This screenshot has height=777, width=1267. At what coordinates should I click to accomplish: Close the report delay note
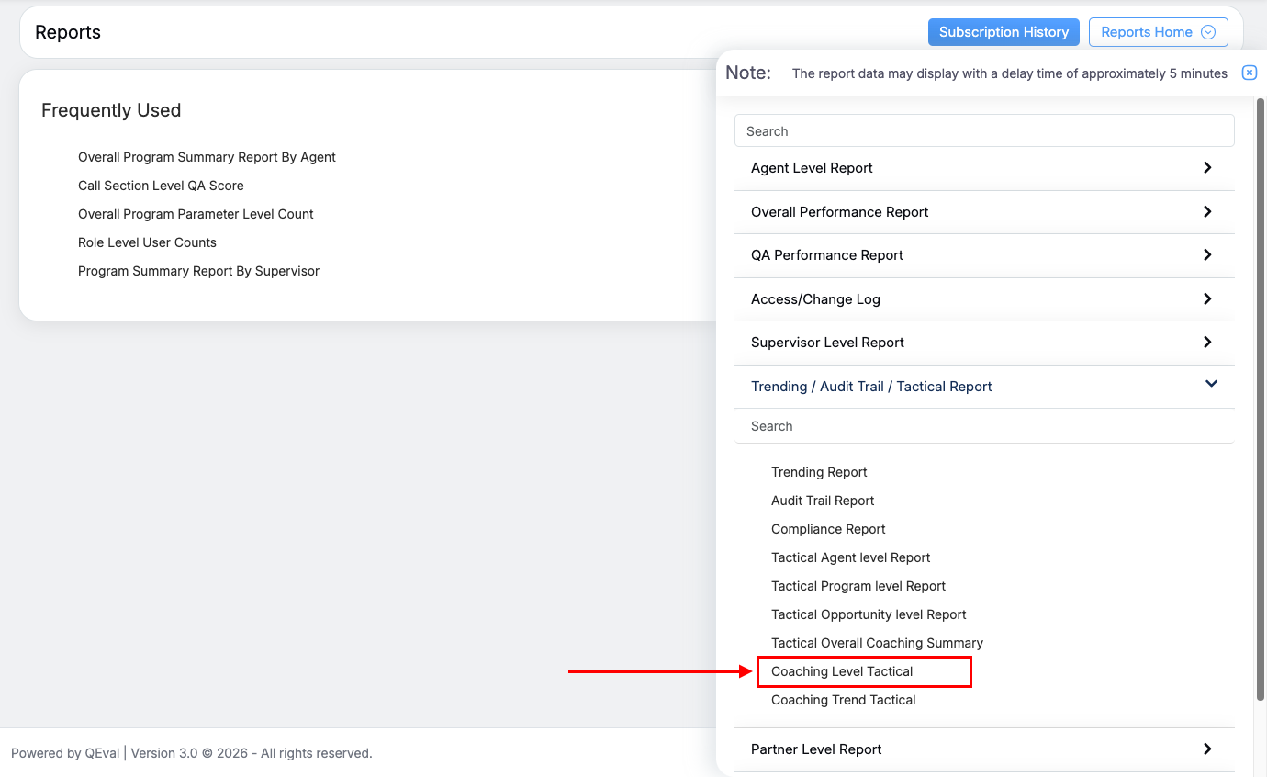[1249, 73]
